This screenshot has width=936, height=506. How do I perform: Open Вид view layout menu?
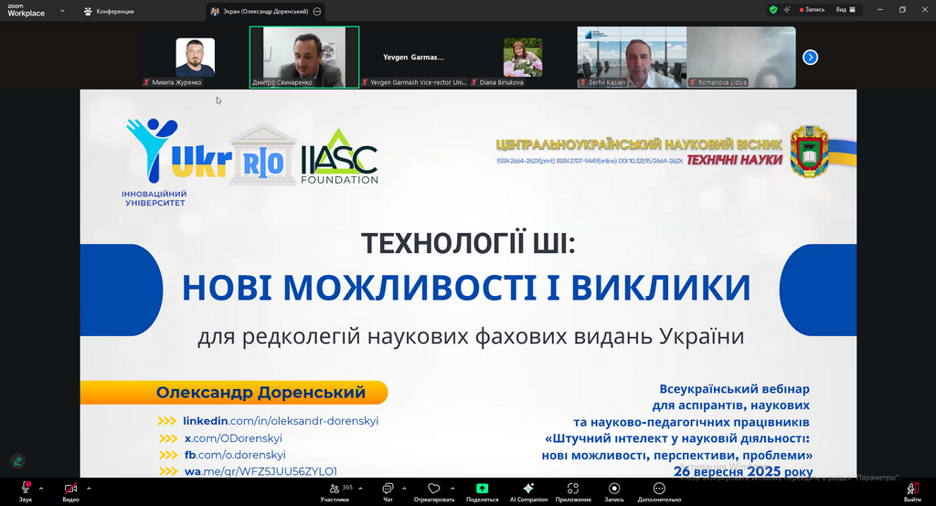click(842, 10)
